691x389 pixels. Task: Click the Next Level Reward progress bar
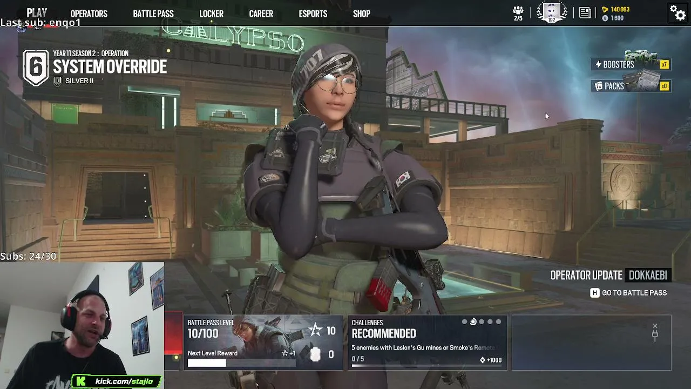click(x=241, y=363)
